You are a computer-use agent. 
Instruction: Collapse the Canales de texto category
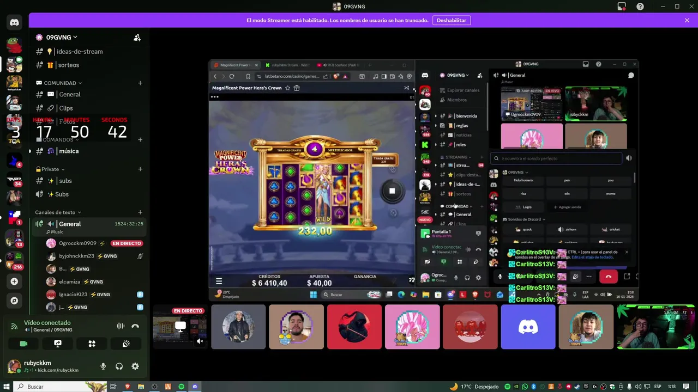58,212
